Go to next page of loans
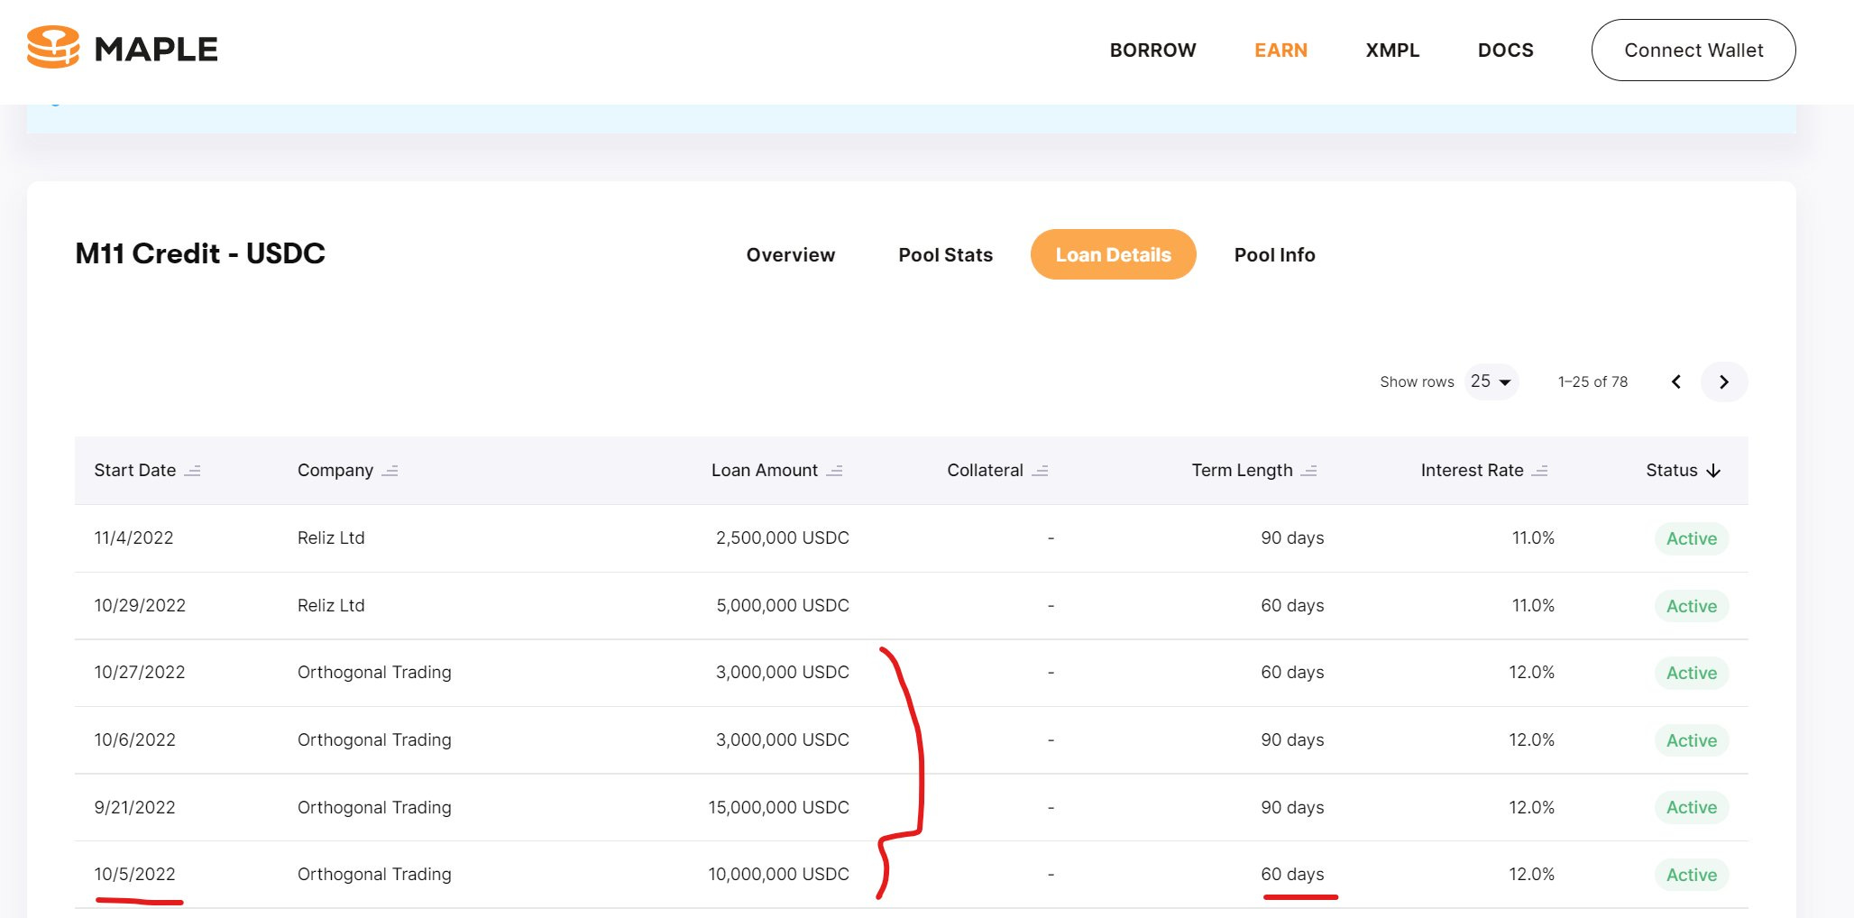Viewport: 1854px width, 918px height. [x=1724, y=381]
